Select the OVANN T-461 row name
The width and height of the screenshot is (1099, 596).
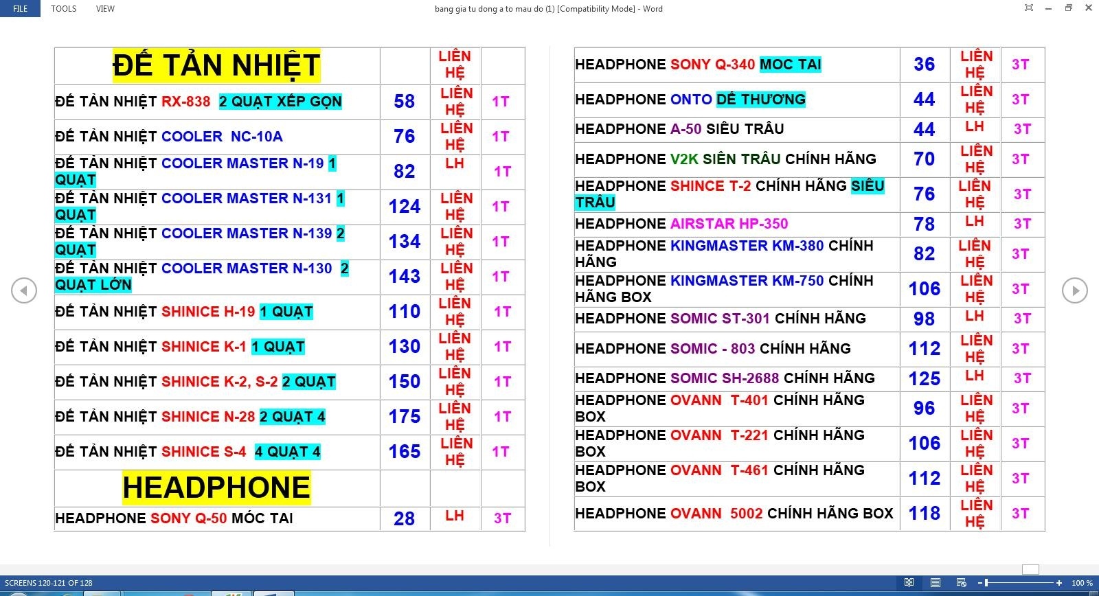click(720, 479)
